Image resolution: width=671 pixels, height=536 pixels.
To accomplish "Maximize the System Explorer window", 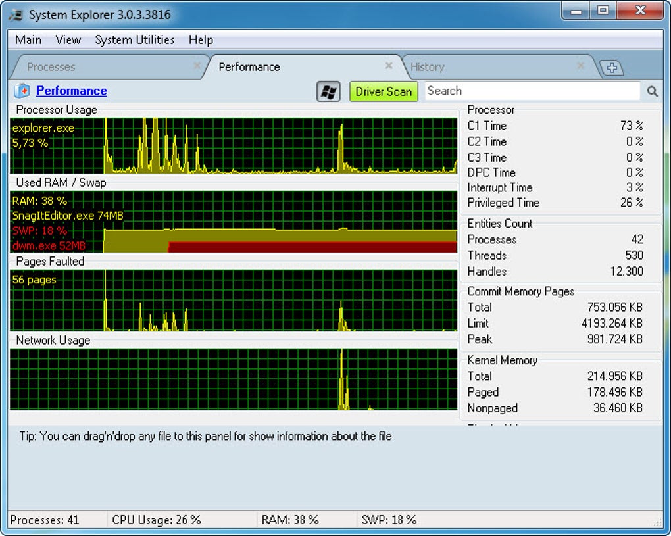I will tap(603, 11).
